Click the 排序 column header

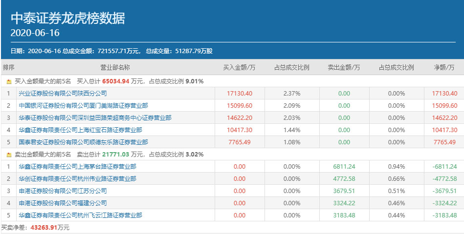click(9, 67)
